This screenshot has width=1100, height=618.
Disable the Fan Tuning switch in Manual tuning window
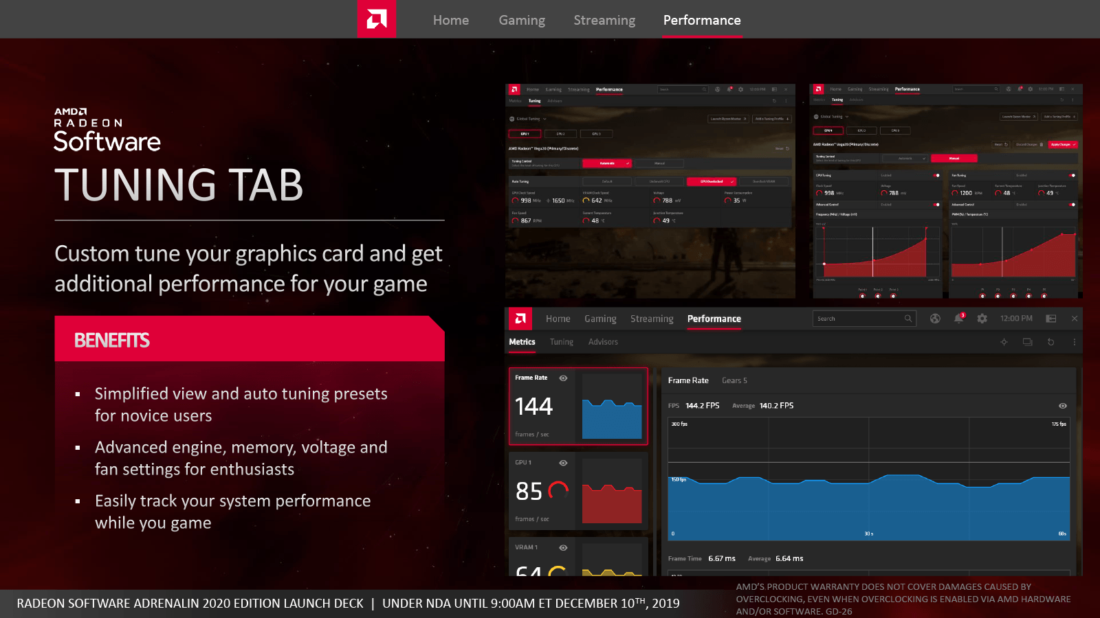coord(1072,176)
